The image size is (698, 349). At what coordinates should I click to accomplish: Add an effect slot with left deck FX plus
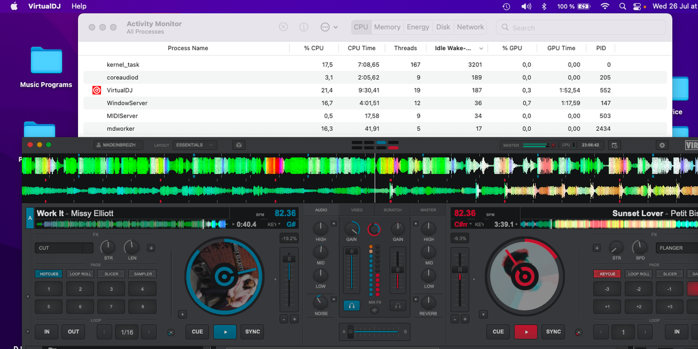151,248
